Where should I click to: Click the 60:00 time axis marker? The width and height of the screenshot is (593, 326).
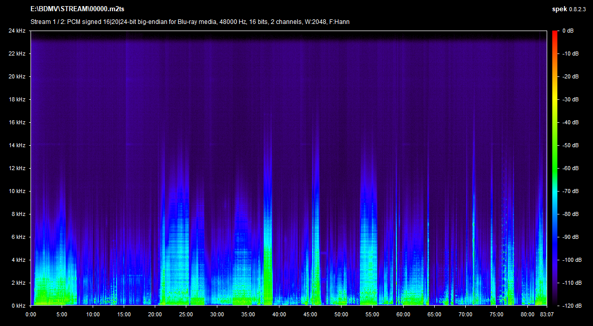[403, 315]
